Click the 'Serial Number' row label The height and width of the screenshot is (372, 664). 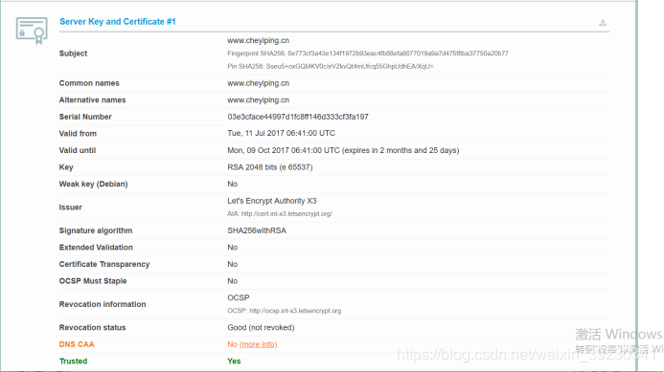pos(85,117)
